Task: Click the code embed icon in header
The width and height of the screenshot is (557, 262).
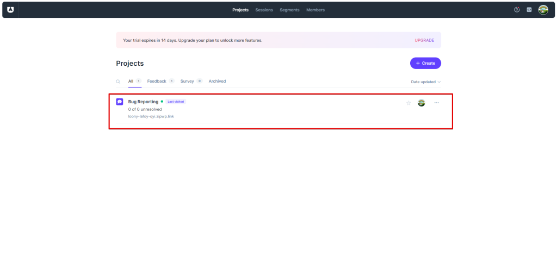Action: click(x=529, y=10)
